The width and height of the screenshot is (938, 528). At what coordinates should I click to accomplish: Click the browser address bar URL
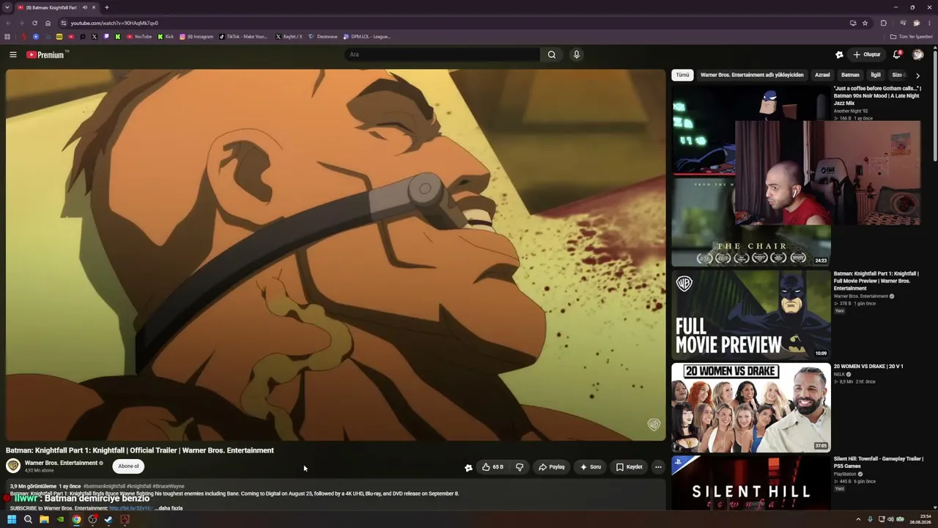coord(114,23)
